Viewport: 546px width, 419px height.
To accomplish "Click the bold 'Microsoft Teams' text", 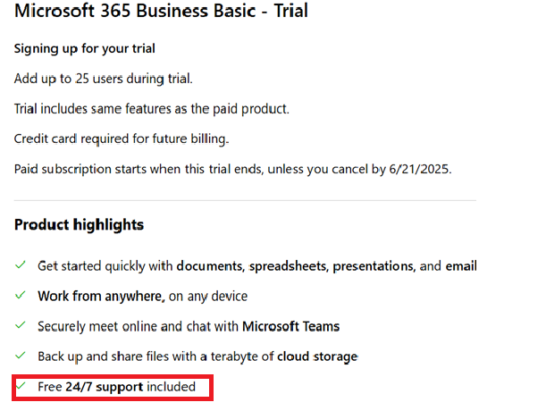I will (290, 326).
